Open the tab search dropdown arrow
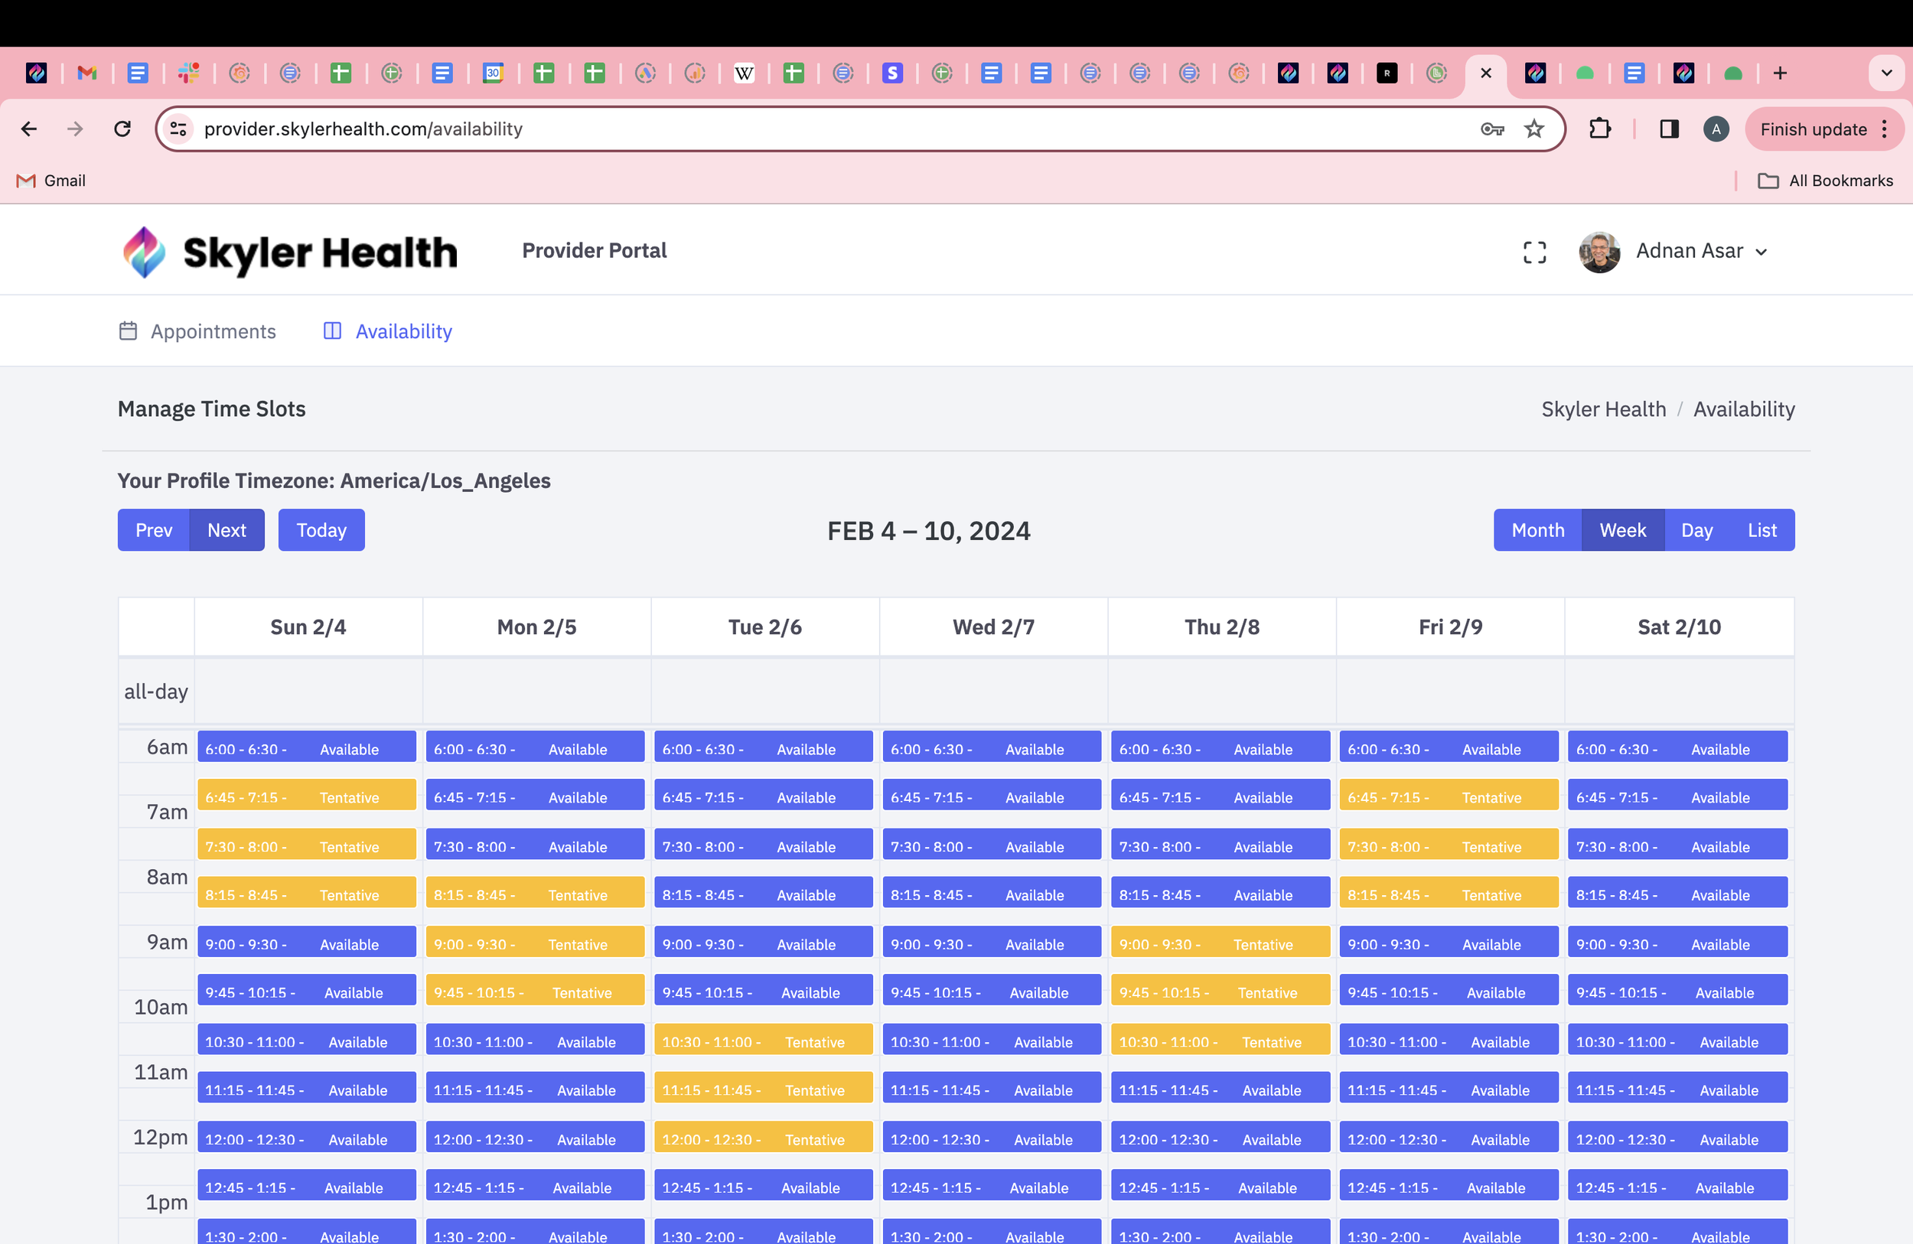Viewport: 1913px width, 1244px height. pyautogui.click(x=1885, y=73)
